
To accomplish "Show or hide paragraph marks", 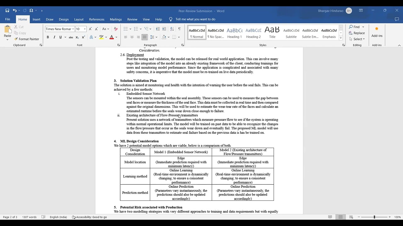I will tap(179, 29).
